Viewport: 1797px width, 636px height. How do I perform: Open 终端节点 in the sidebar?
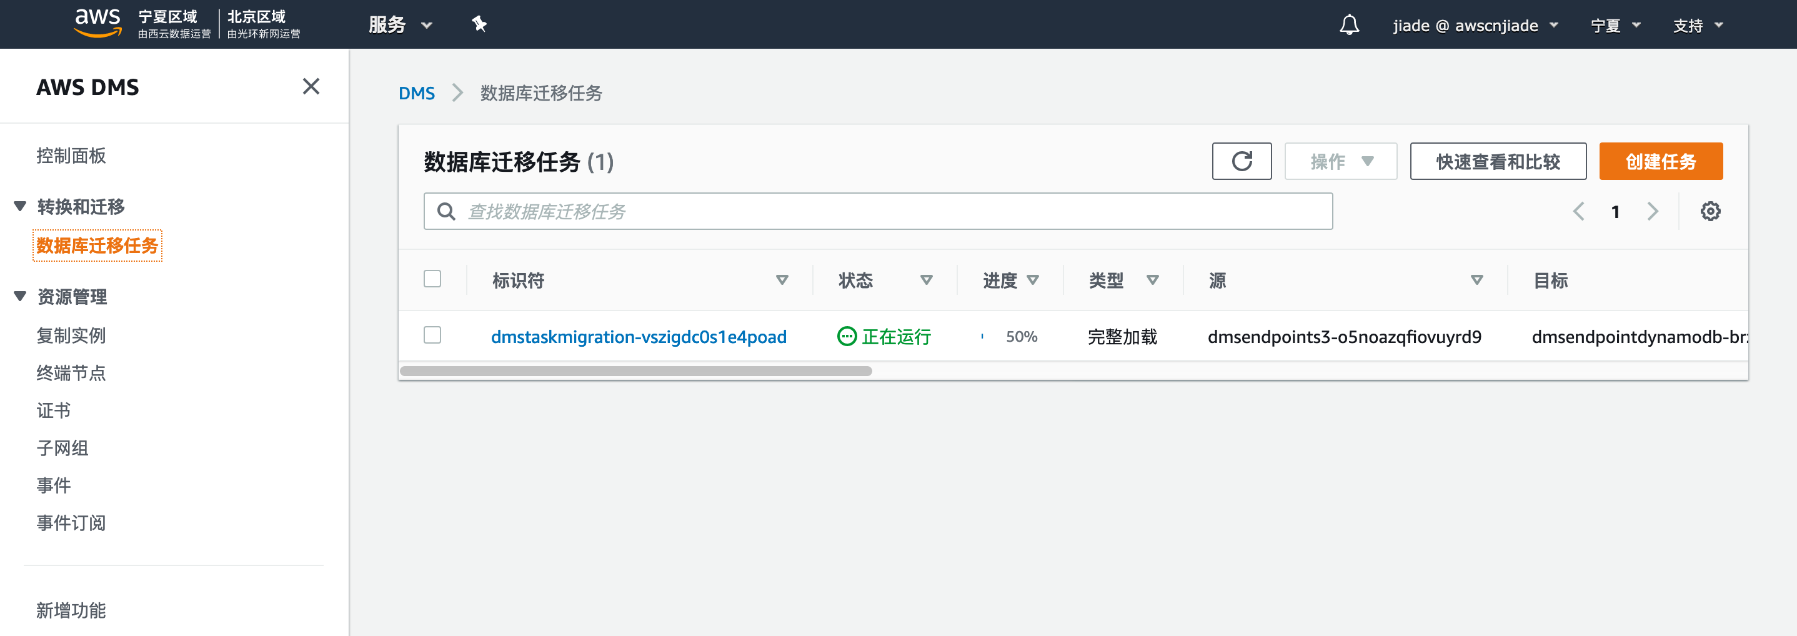click(x=71, y=373)
